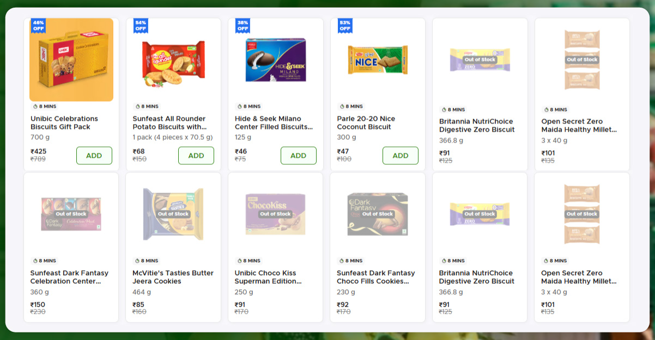This screenshot has height=340, width=655.
Task: Click Out of Stock label on ChocoKiss
Action: coord(275,214)
